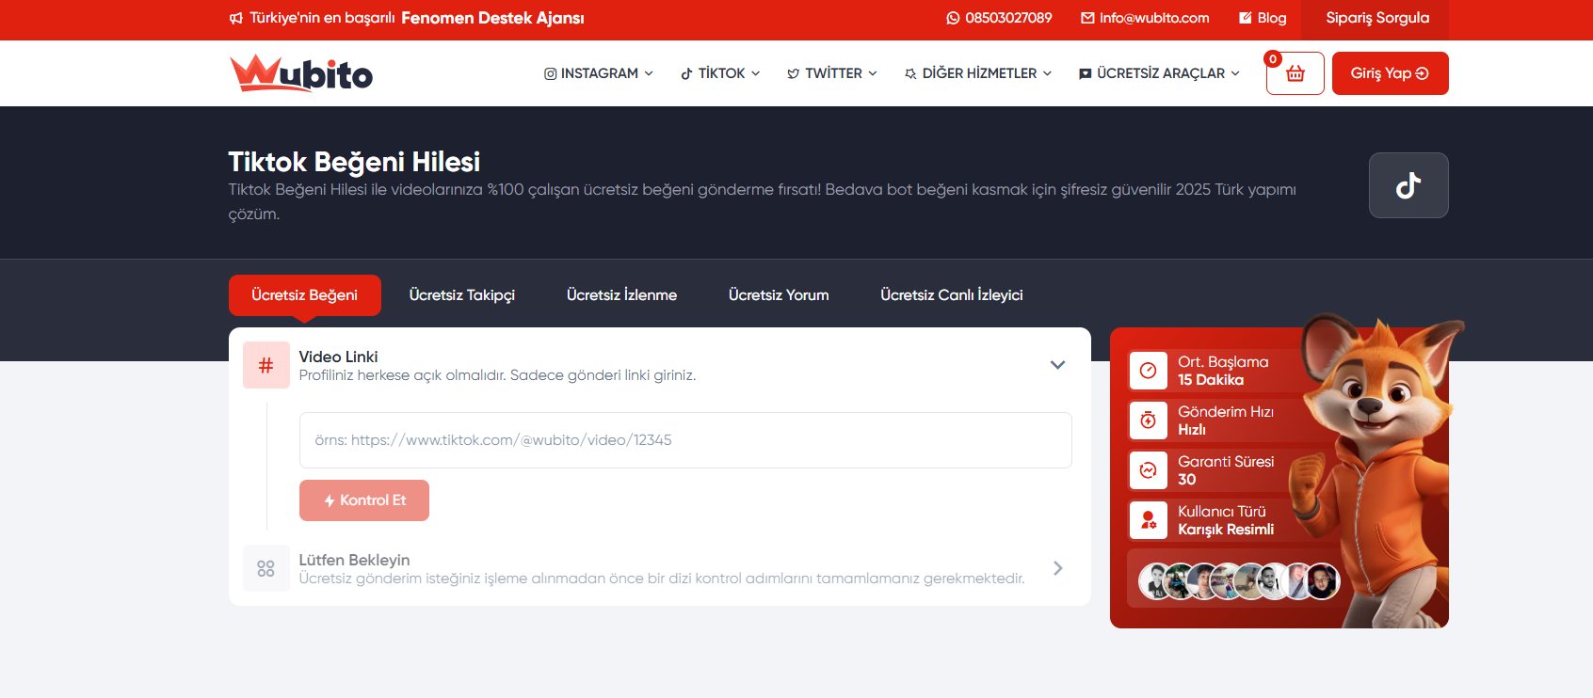Expand the DİĞER HİZMETLER menu
Viewport: 1593px width, 698px height.
point(977,73)
